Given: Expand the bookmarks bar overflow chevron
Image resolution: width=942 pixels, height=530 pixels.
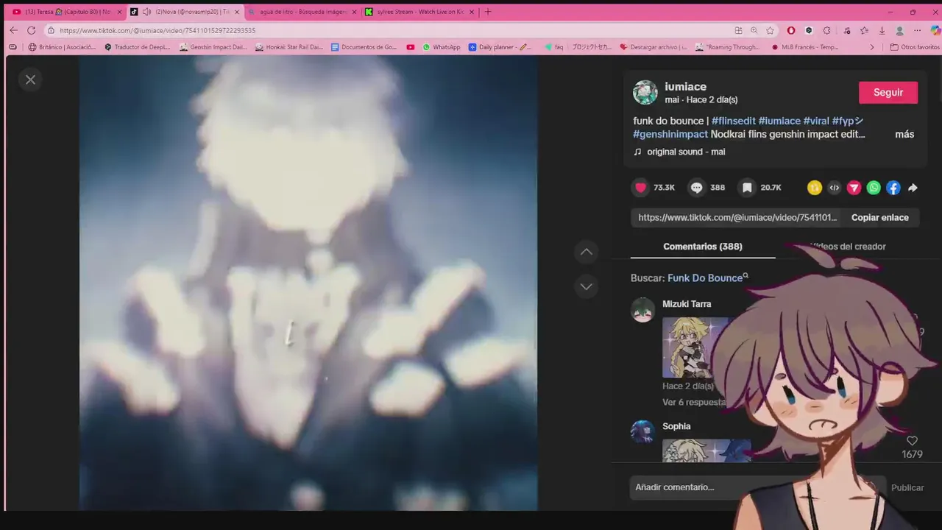Looking at the screenshot, I should pos(872,47).
